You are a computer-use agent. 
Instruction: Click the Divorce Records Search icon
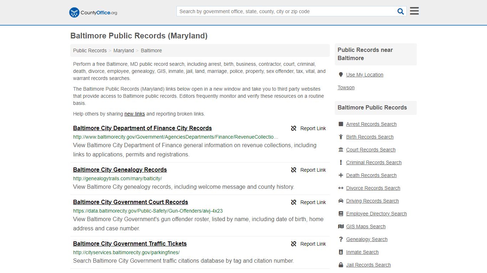pos(341,188)
